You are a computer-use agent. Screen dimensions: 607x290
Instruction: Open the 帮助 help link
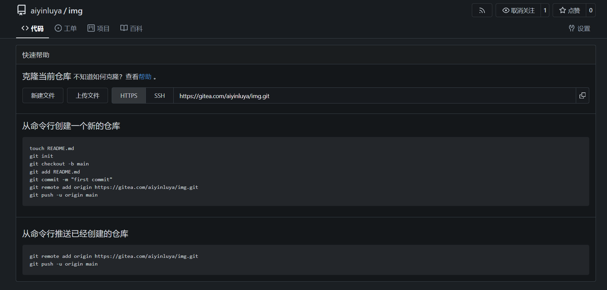(x=145, y=77)
